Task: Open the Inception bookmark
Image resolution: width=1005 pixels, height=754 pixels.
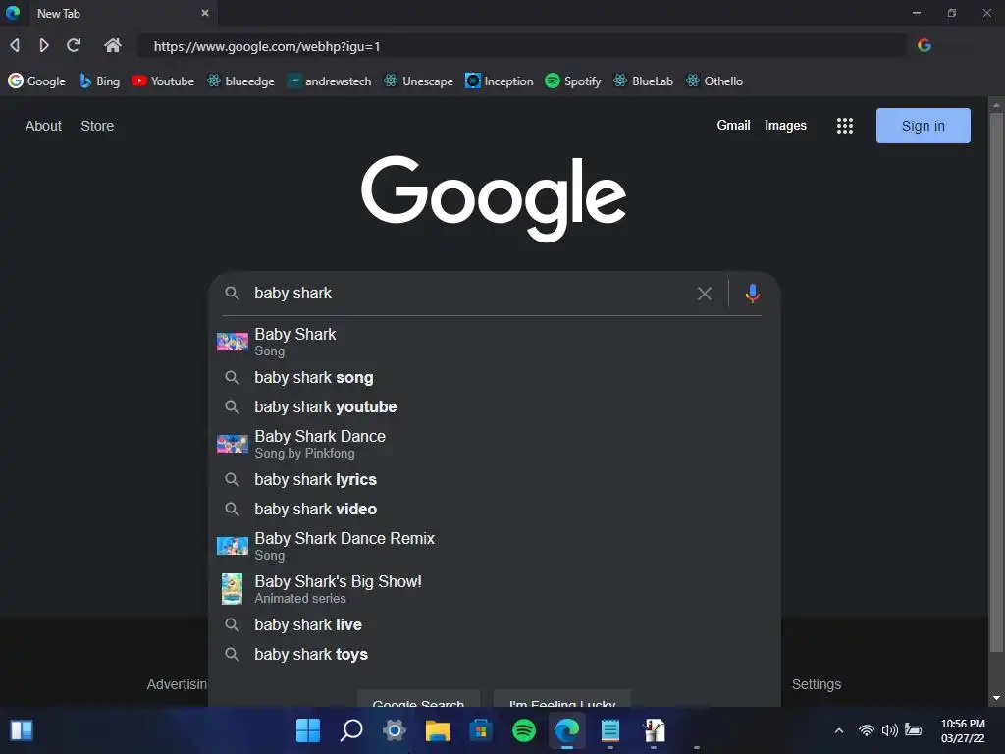Action: [500, 81]
